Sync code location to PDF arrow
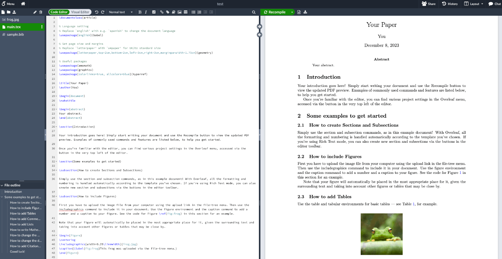 click(260, 26)
